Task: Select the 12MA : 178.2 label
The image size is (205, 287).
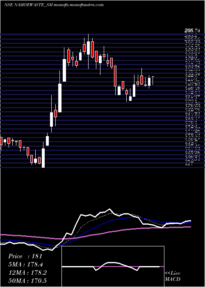Action: [27, 273]
